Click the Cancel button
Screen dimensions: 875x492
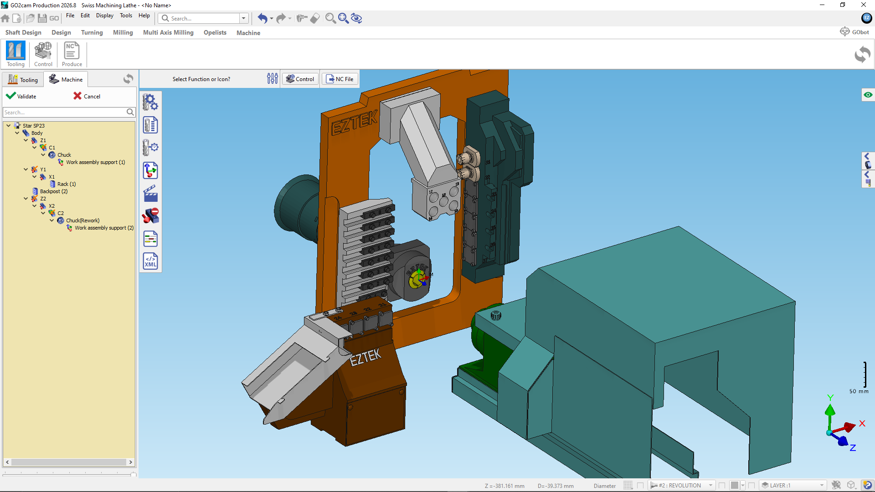point(87,96)
